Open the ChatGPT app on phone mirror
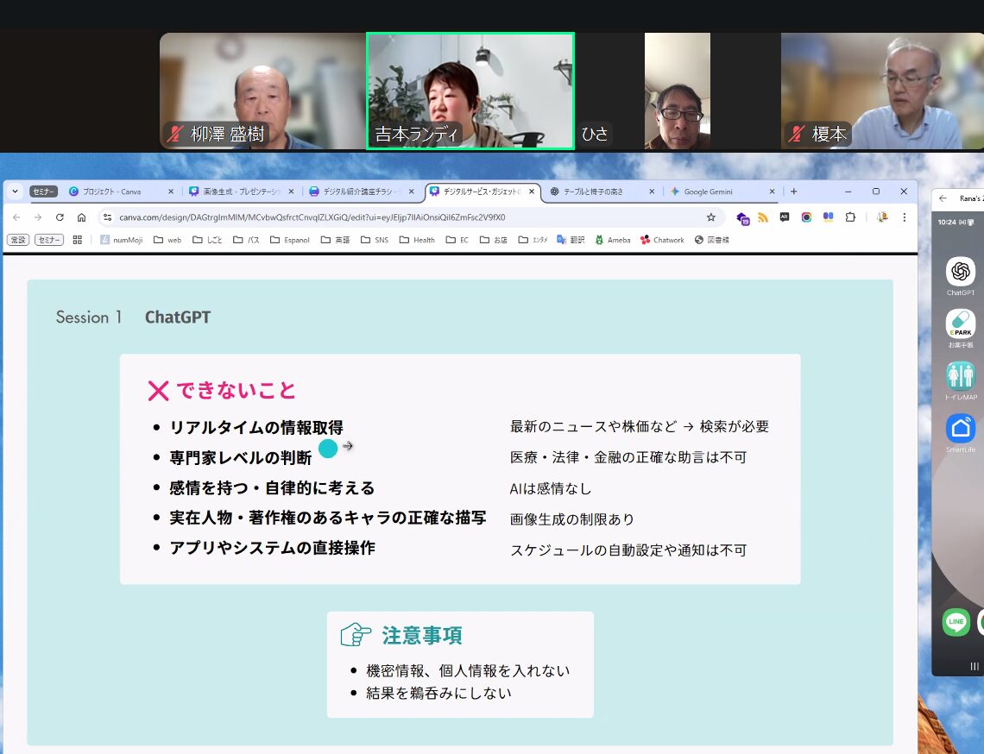Screen dimensions: 984x754 pos(960,272)
